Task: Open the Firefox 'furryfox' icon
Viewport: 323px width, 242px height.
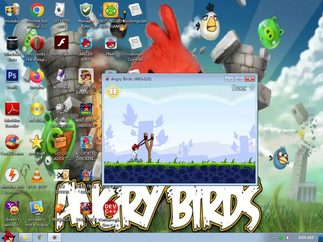Action: tap(37, 76)
